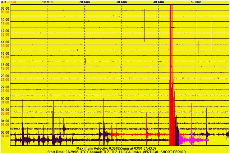The image size is (230, 154).
Task: Click the Start Date channel info line
Action: (116, 152)
